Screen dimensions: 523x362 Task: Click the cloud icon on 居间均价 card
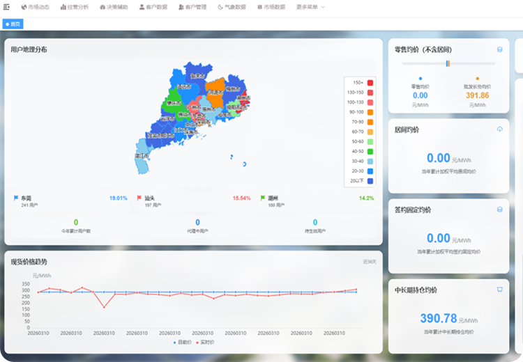(500, 129)
